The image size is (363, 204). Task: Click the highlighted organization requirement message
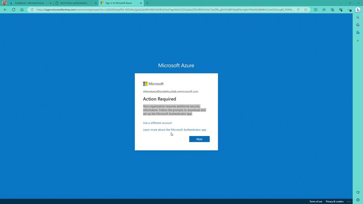[174, 110]
